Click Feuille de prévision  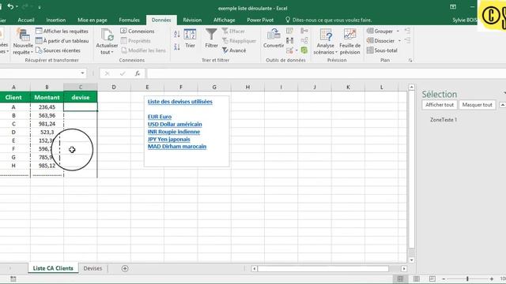[349, 42]
